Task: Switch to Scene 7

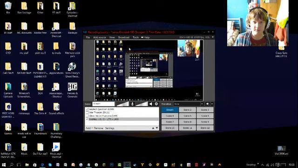Action: [x=170, y=122]
